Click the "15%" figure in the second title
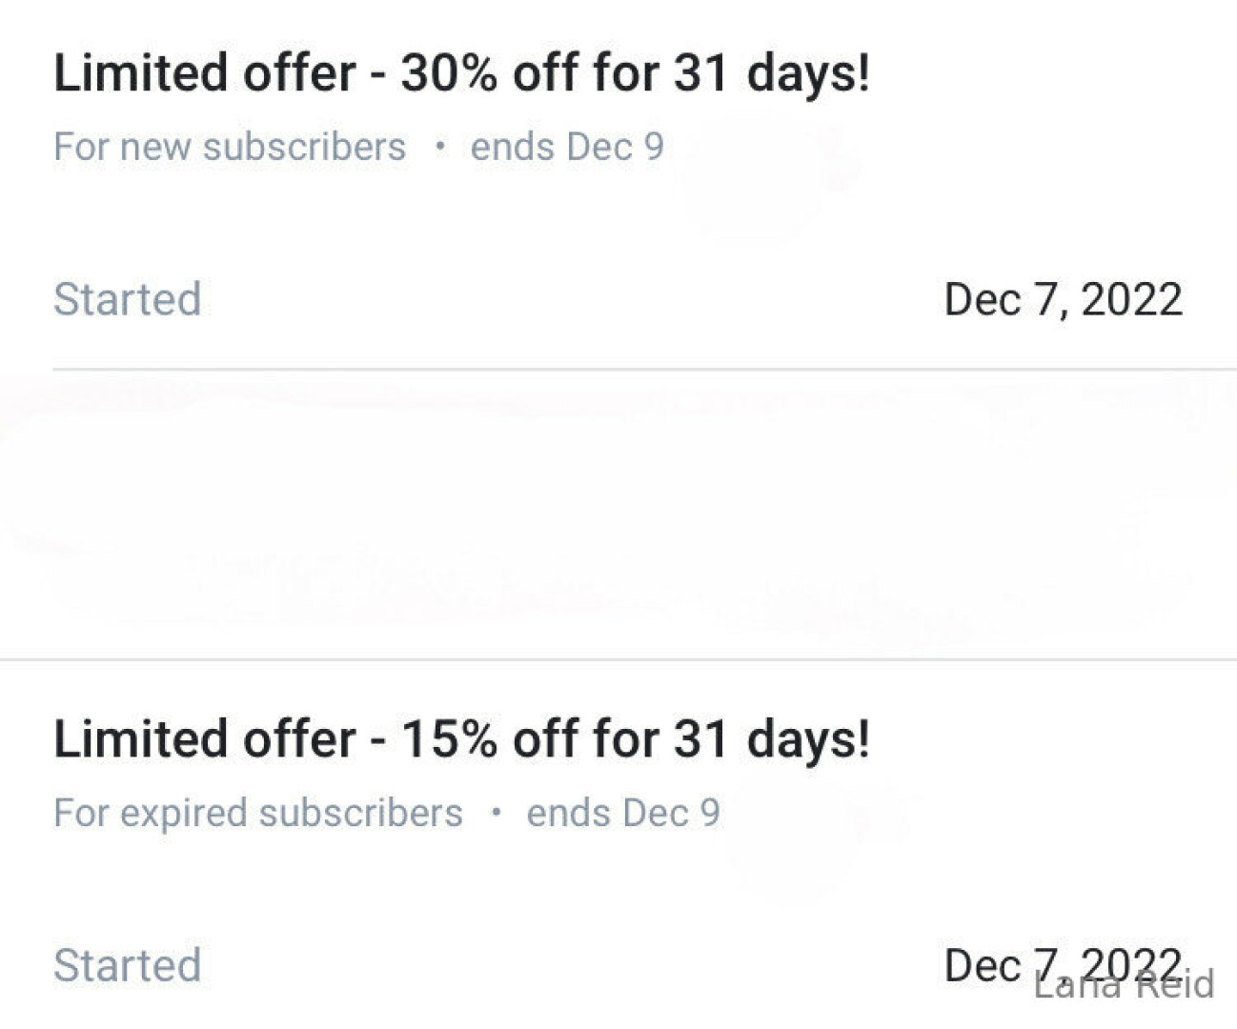Image resolution: width=1237 pixels, height=1029 pixels. (449, 739)
